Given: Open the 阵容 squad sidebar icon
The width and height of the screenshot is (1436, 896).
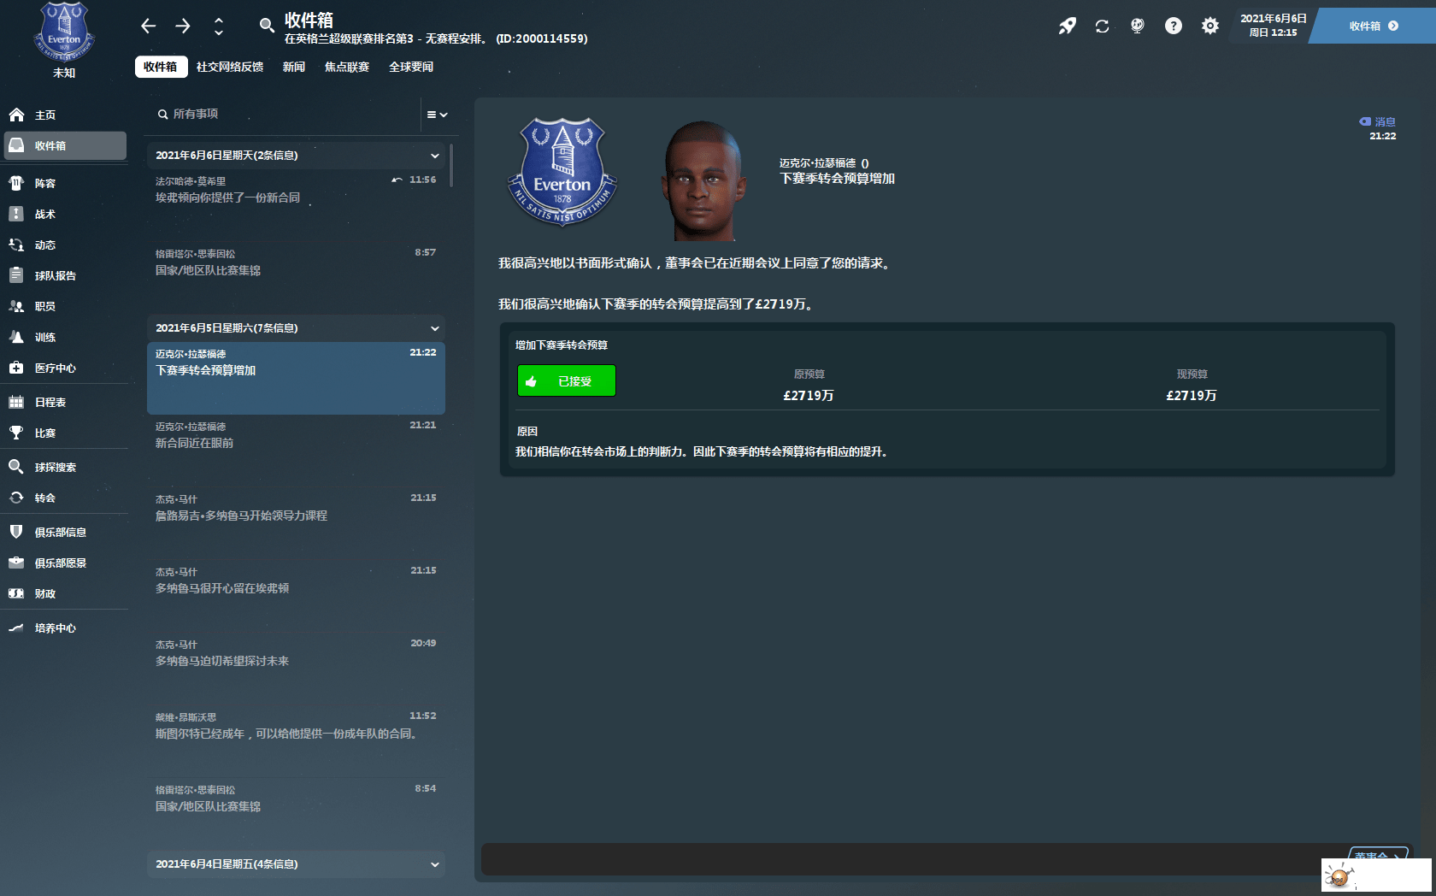Looking at the screenshot, I should click(16, 183).
